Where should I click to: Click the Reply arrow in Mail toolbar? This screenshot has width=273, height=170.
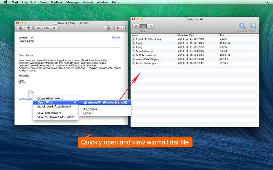39,28
